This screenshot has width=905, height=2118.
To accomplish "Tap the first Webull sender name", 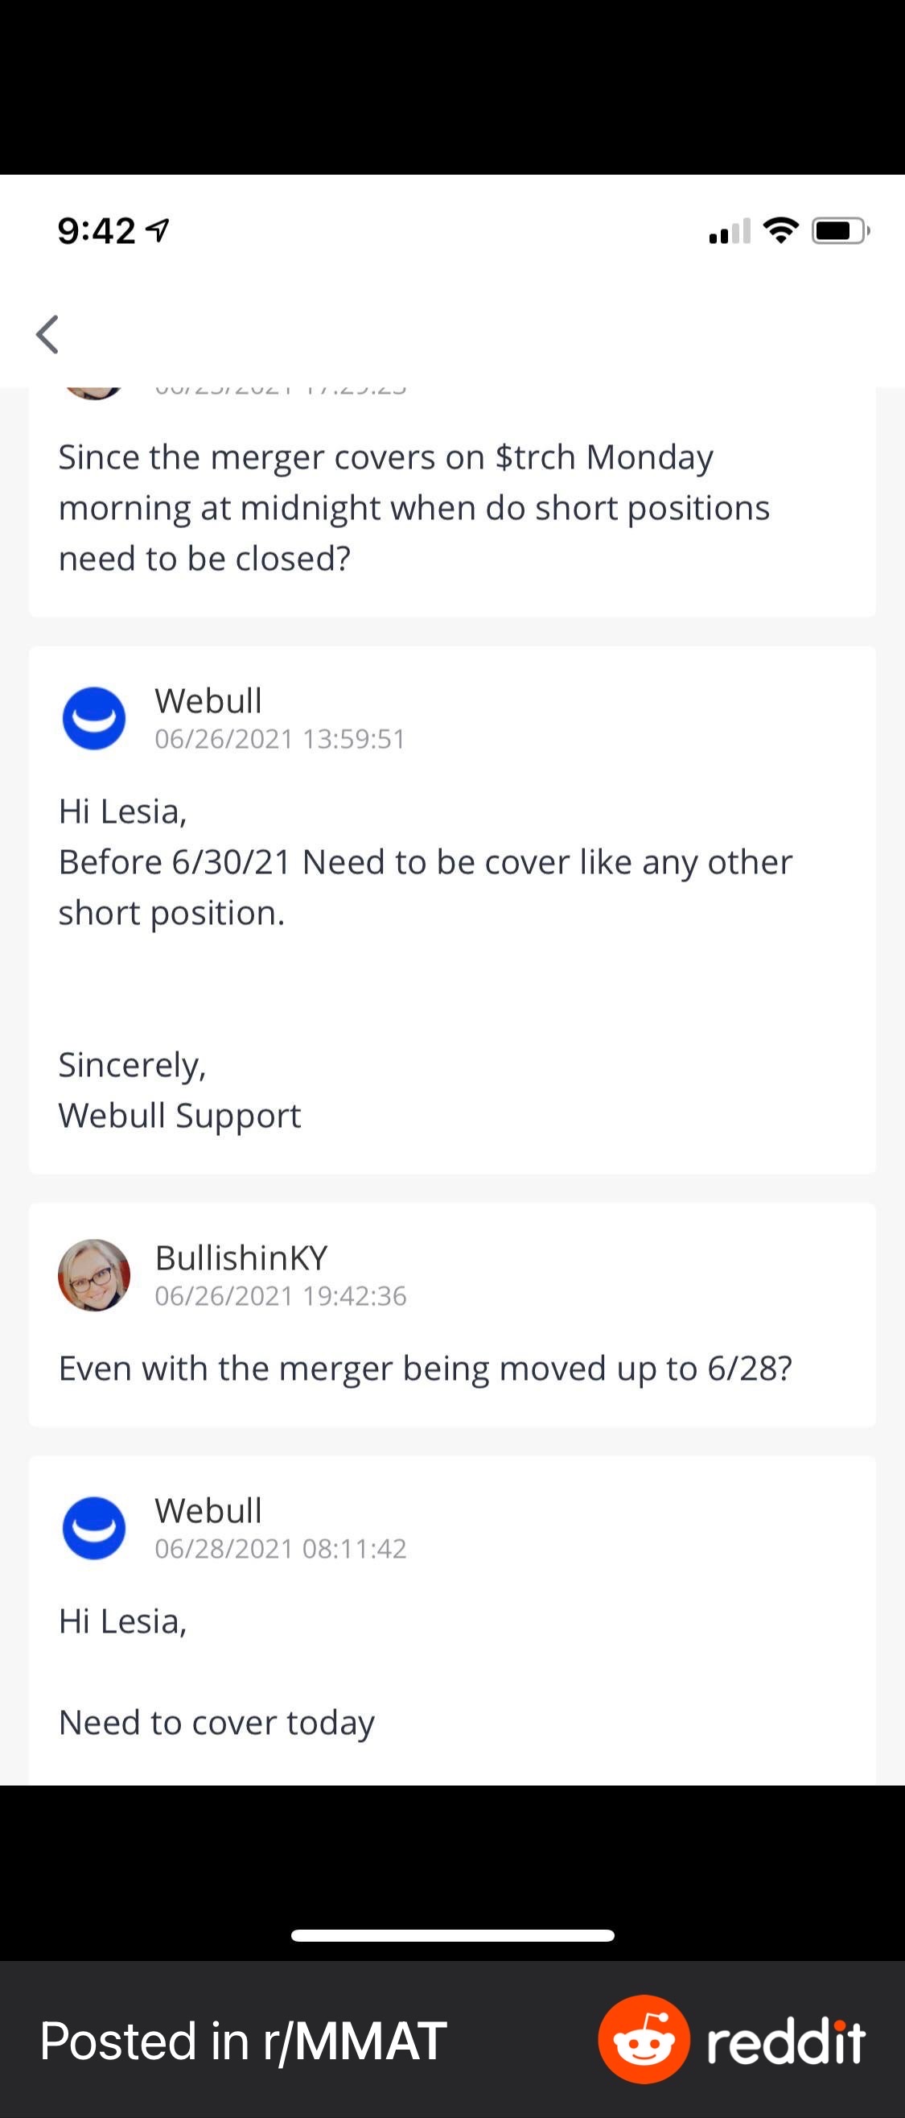I will (x=209, y=700).
